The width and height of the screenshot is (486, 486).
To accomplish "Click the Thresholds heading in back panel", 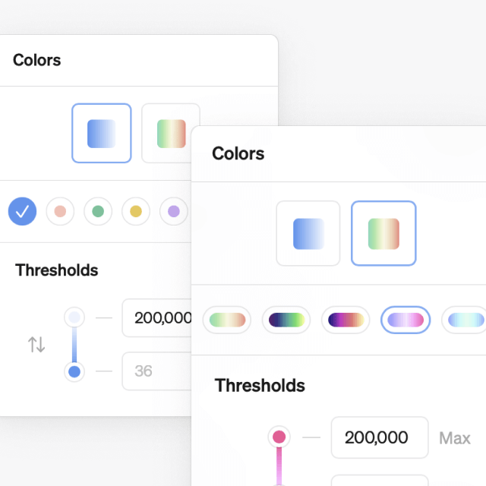I will point(57,270).
